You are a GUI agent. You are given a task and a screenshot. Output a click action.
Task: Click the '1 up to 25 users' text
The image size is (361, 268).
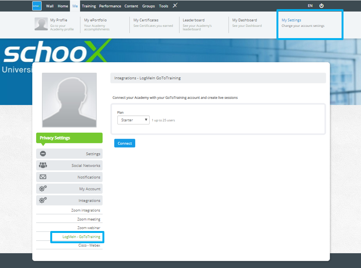point(163,120)
